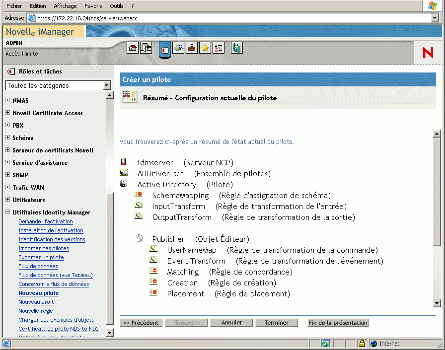Click the Home icon in the iManager toolbar

133,48
